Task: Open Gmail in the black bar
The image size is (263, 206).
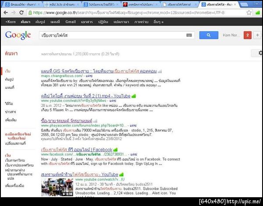Action: pos(71,22)
